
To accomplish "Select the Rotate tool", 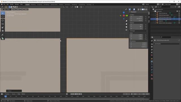I will [3, 24].
